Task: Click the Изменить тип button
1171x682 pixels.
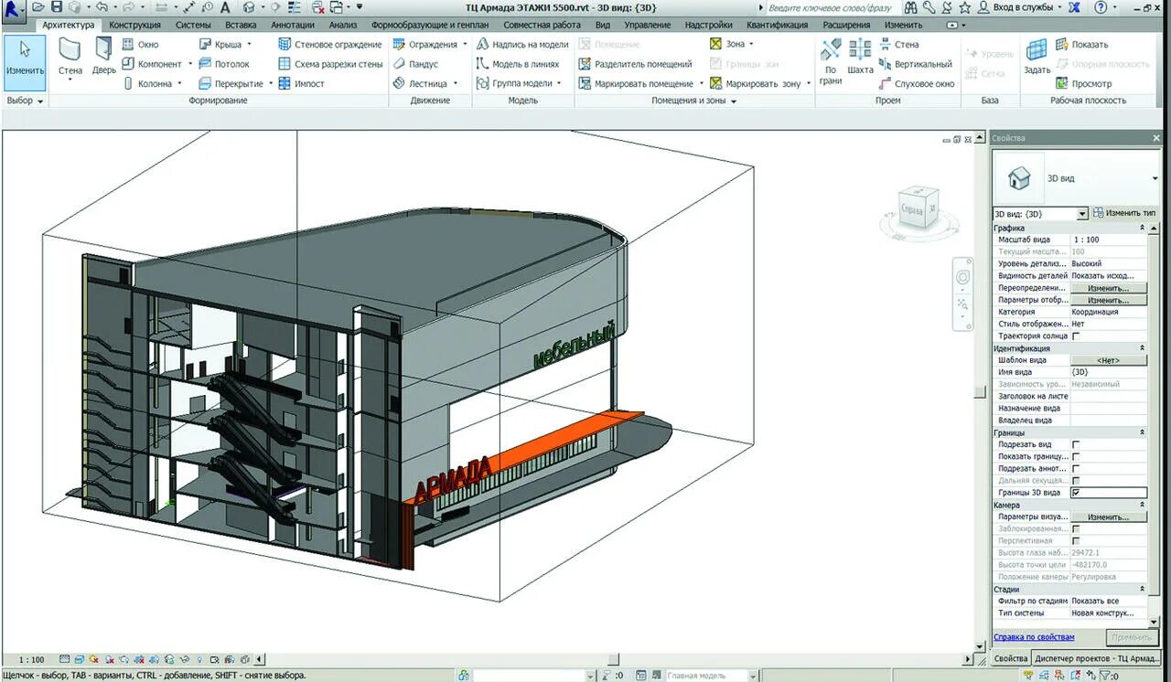Action: point(1124,213)
